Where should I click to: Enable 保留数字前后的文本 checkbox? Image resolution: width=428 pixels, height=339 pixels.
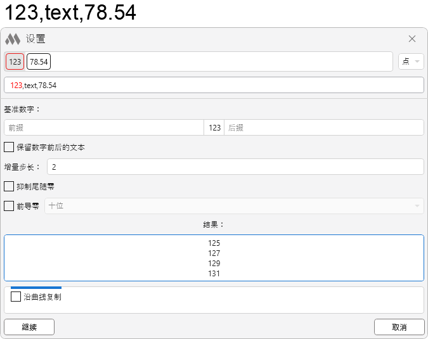[x=10, y=147]
